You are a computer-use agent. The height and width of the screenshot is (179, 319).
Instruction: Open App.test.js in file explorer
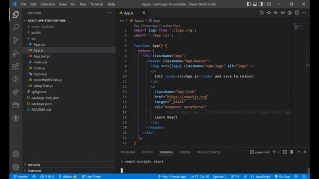click(41, 56)
